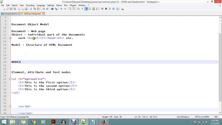Zoom out using the toolbar magnifier icon

pos(65,9)
